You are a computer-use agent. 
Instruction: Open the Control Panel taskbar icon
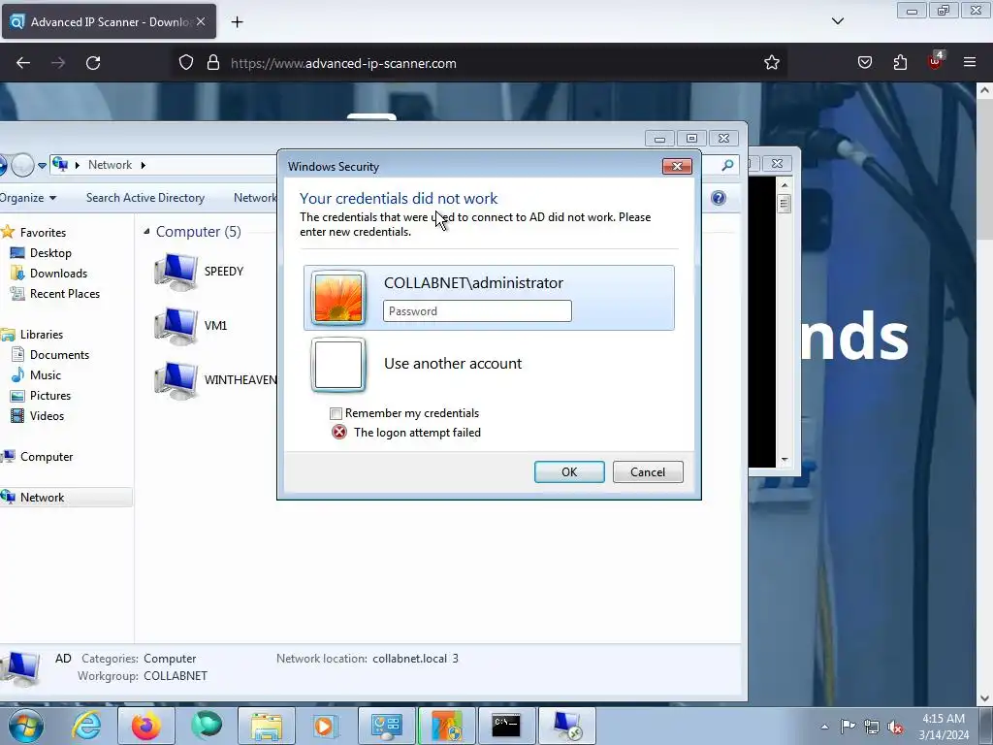(386, 726)
